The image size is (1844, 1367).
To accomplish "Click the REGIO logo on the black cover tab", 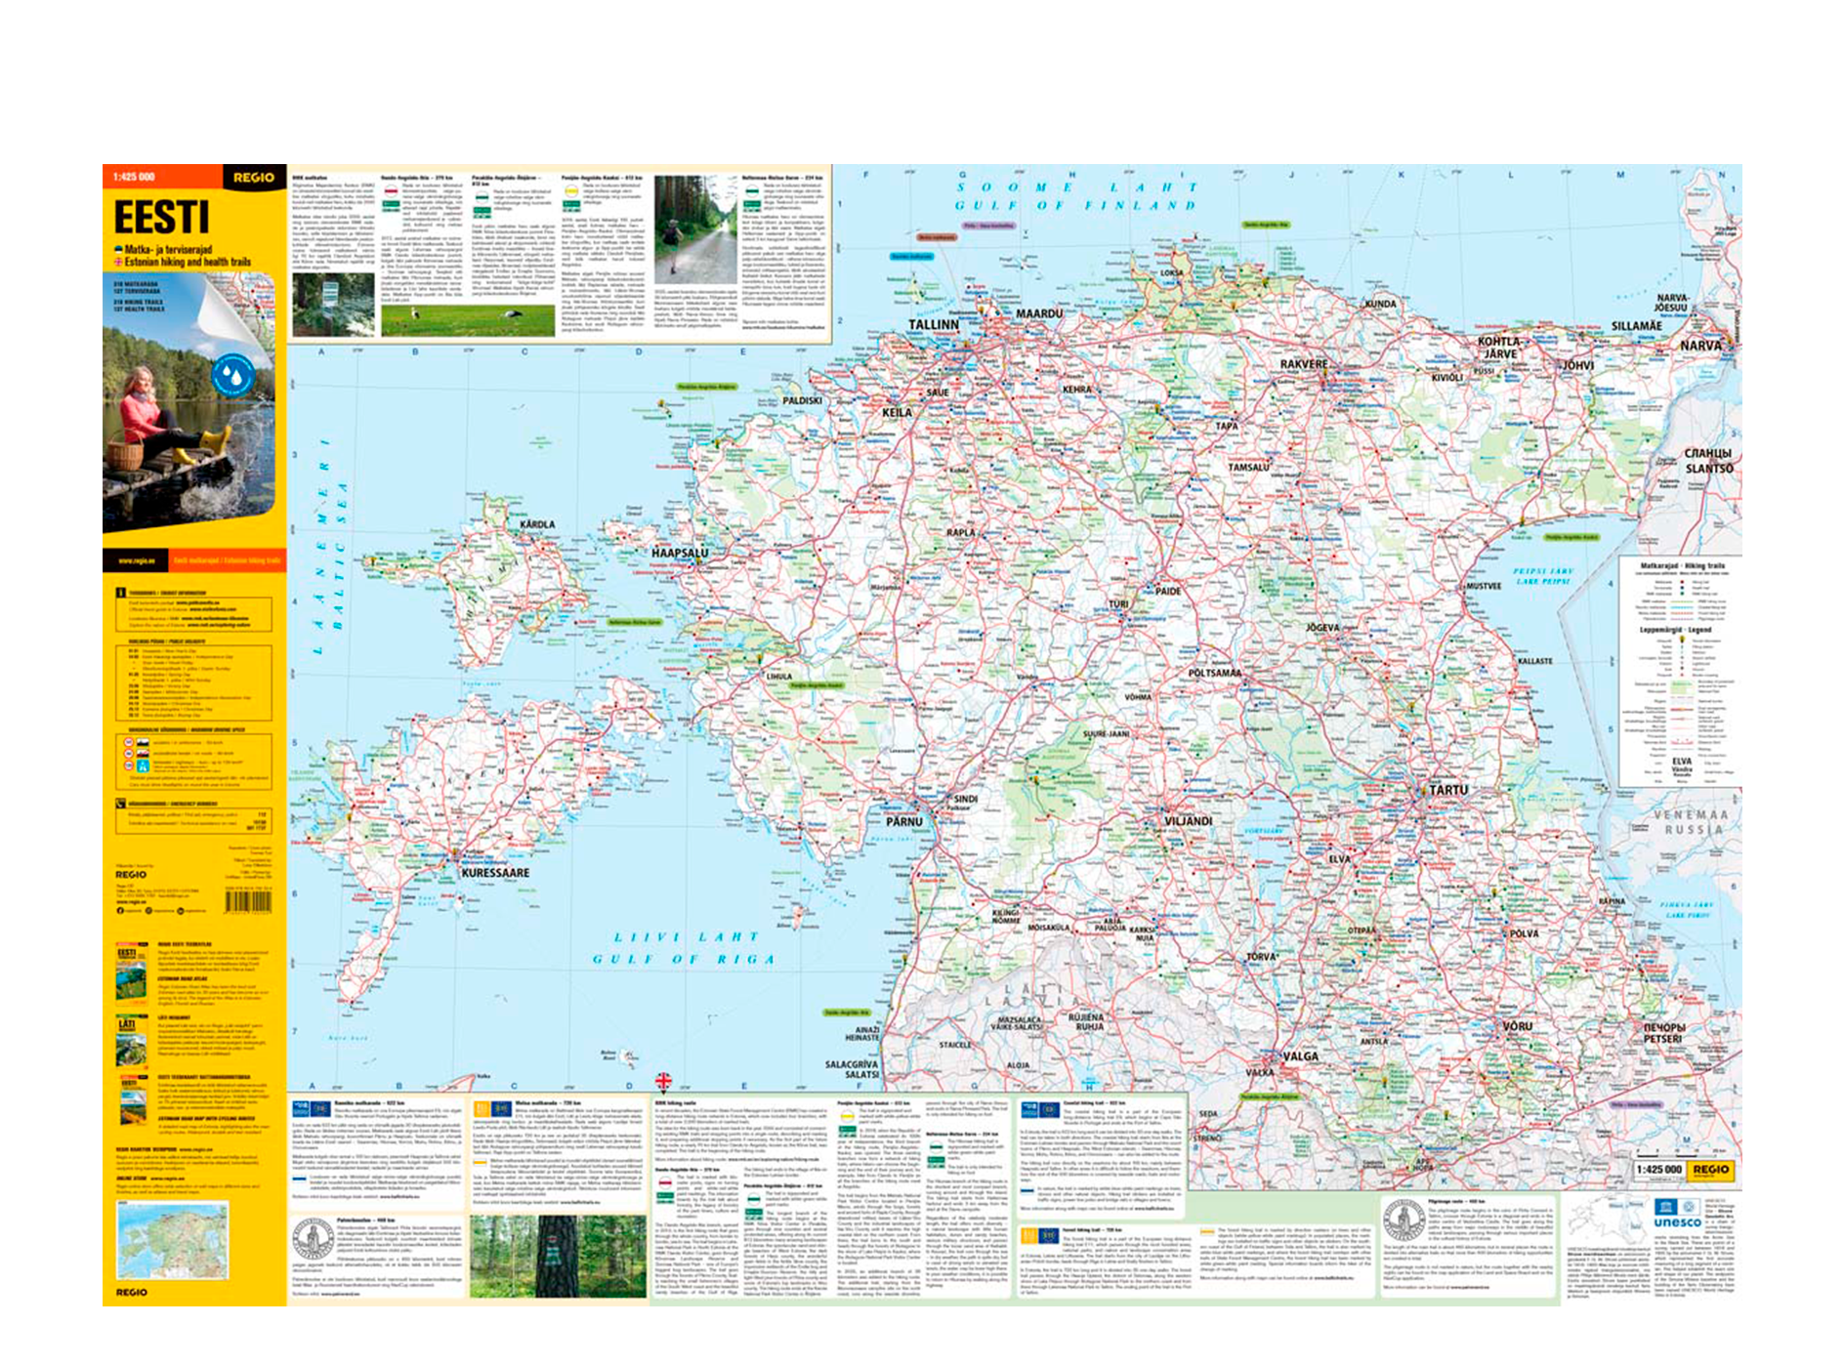I will 254,177.
